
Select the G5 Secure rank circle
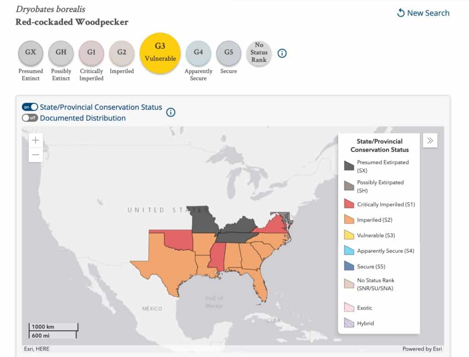coord(229,53)
